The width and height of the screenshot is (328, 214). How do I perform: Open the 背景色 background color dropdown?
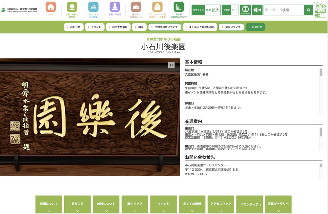point(235,10)
